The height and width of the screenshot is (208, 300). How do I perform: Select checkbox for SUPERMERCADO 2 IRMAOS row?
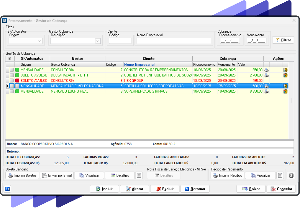click(x=12, y=91)
